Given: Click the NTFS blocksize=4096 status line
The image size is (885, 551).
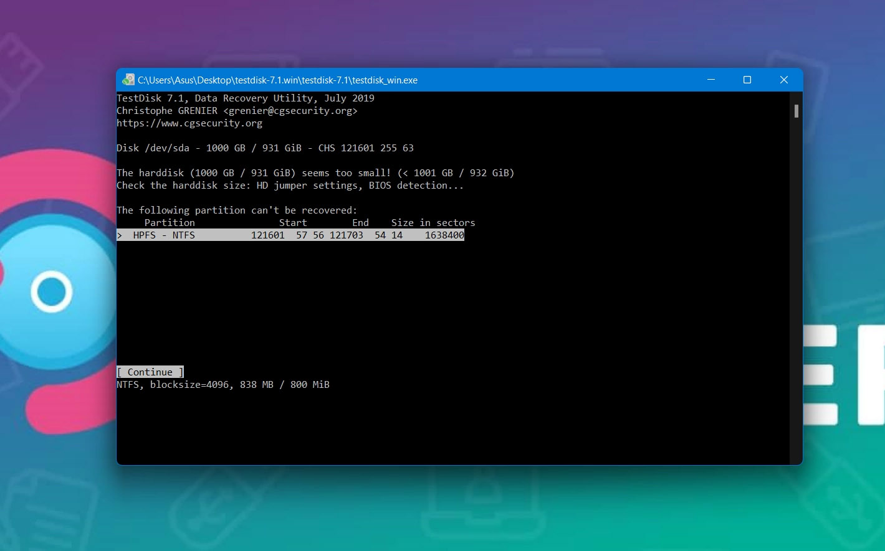Looking at the screenshot, I should pos(223,384).
